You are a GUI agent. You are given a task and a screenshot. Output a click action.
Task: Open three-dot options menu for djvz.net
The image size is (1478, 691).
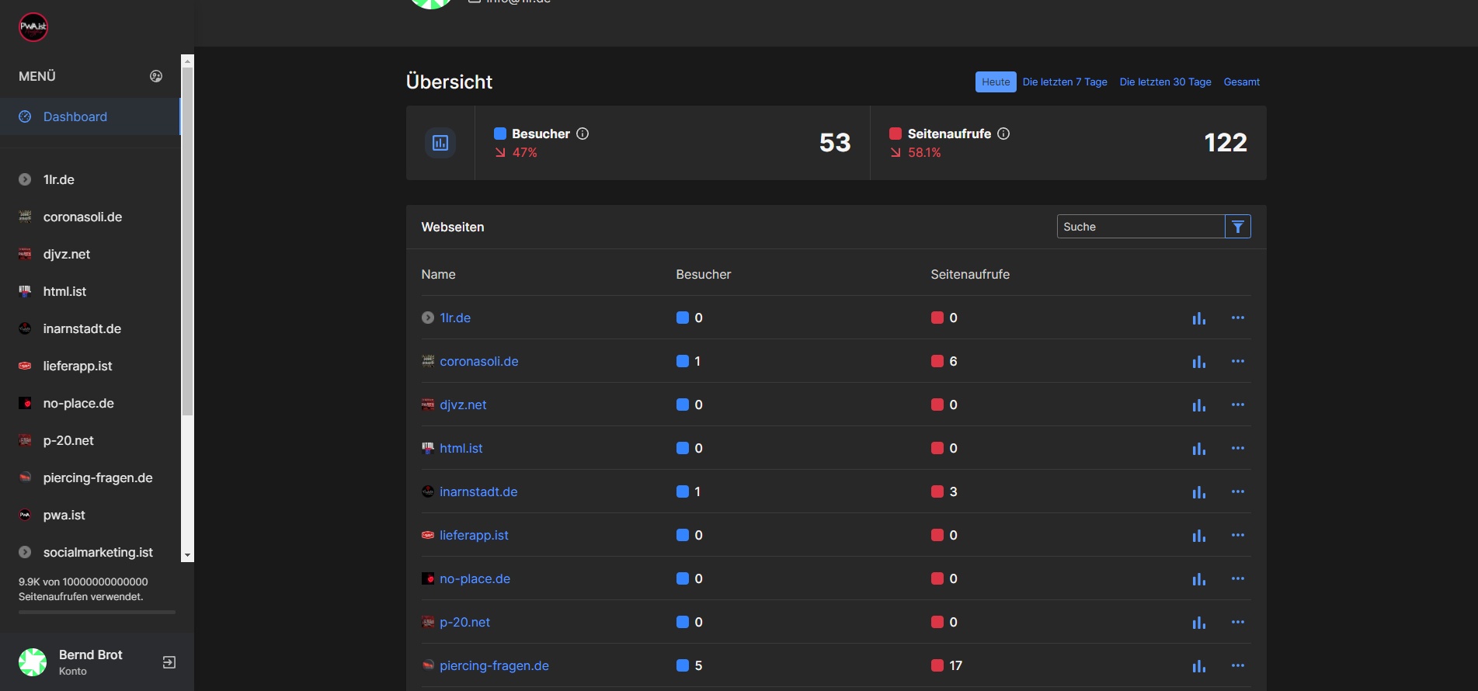(1237, 405)
